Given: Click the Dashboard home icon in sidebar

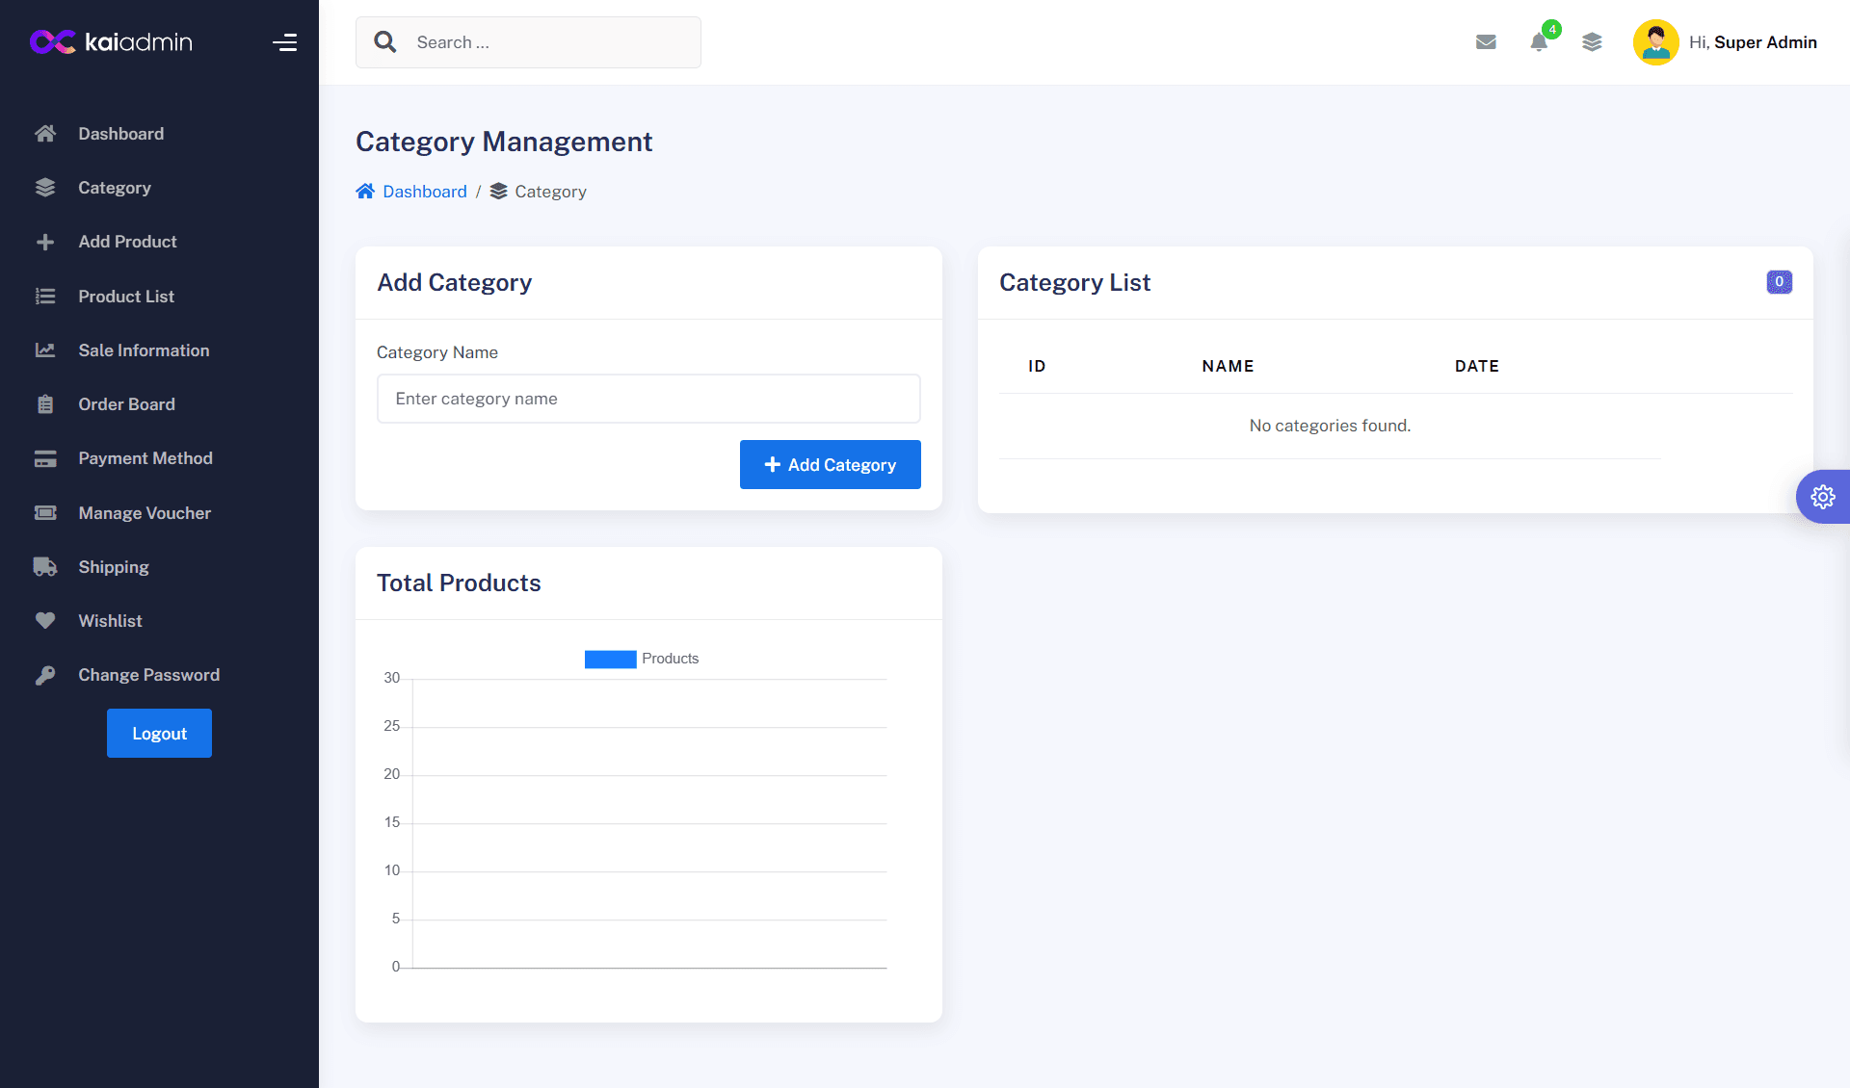Looking at the screenshot, I should 45,134.
